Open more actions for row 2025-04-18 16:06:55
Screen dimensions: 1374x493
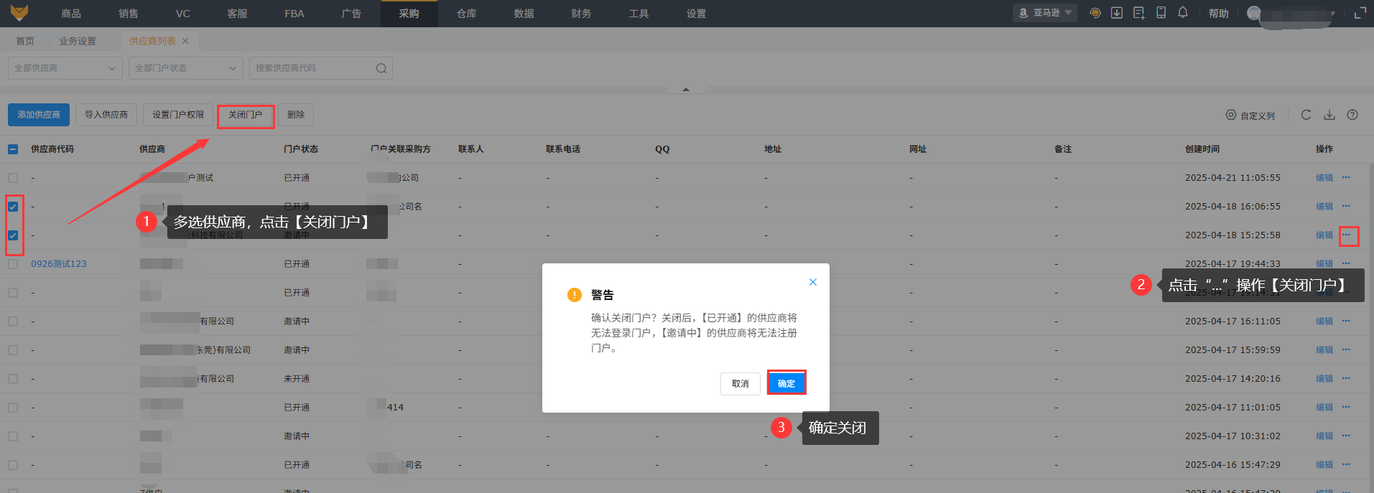click(x=1346, y=206)
